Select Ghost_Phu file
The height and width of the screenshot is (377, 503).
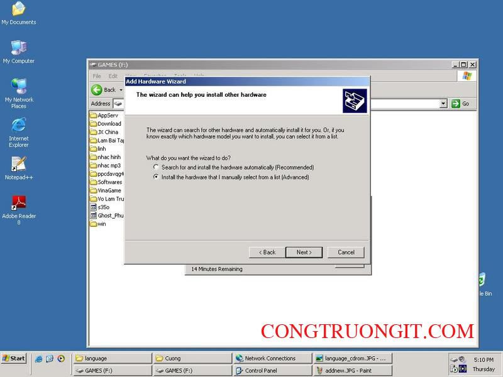(107, 216)
